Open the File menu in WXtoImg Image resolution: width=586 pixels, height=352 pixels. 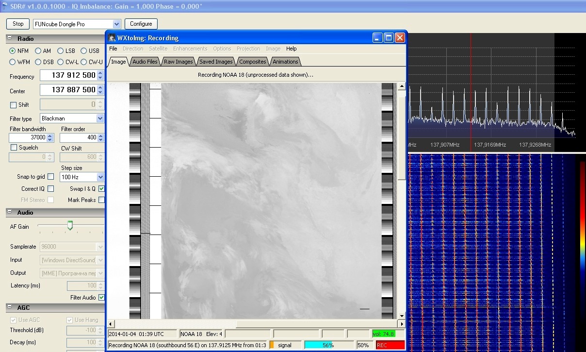point(113,49)
